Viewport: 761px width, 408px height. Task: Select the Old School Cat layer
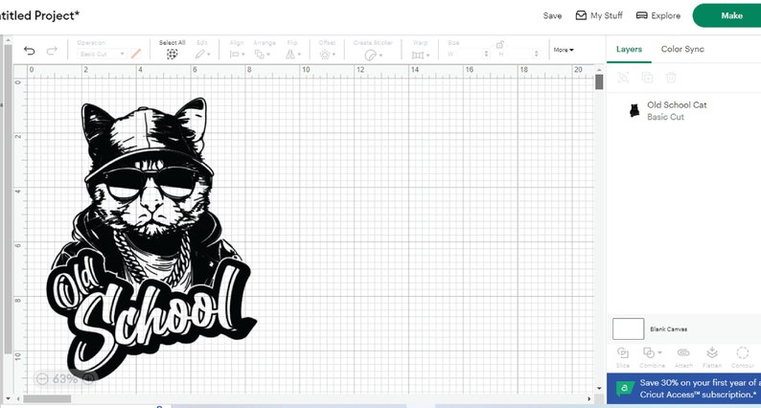point(683,110)
